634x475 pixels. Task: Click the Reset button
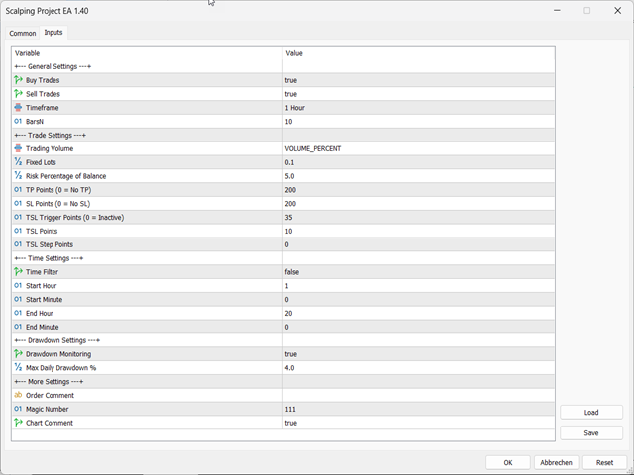tap(604, 462)
